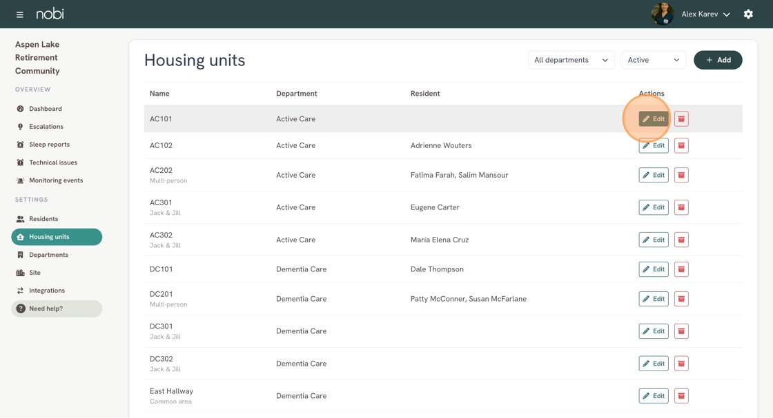
Task: Archive the AC101 housing unit
Action: point(681,119)
